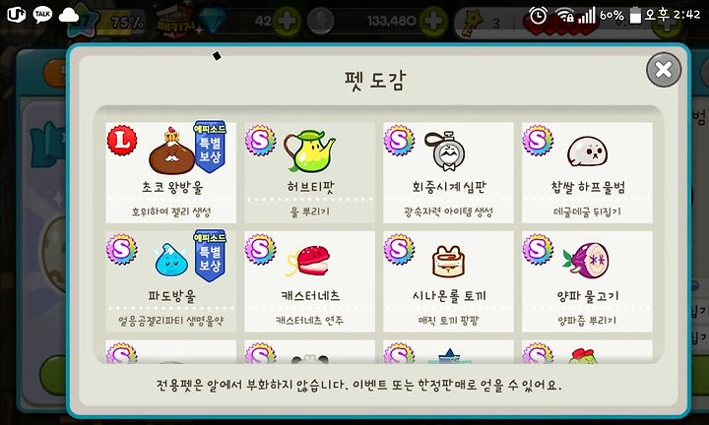Click the red L grade badge
The image size is (709, 425).
tap(122, 141)
